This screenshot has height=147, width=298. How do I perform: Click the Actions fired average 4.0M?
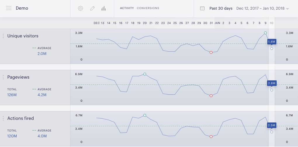(x=42, y=136)
